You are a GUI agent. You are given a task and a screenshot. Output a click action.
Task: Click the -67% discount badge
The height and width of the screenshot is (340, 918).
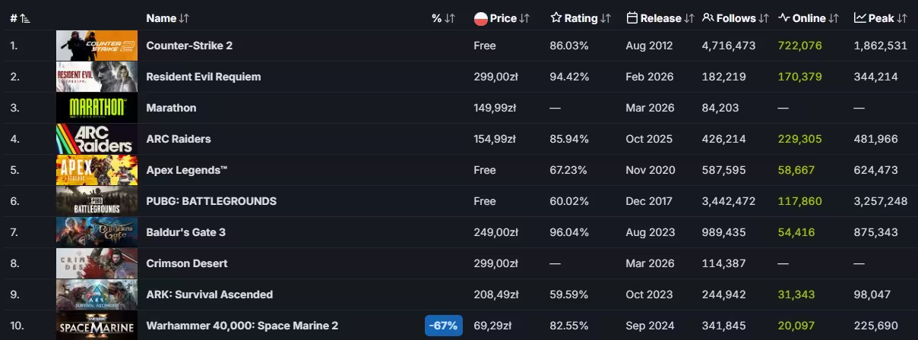443,326
